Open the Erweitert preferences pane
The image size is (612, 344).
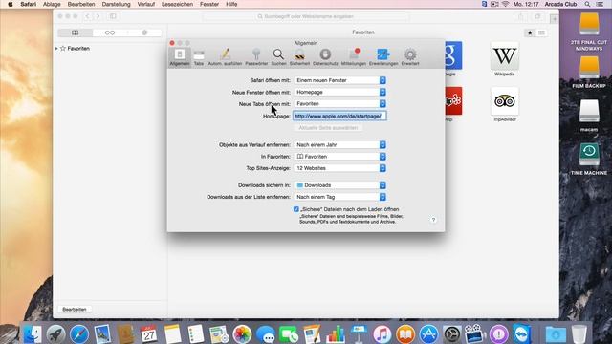[x=410, y=57]
